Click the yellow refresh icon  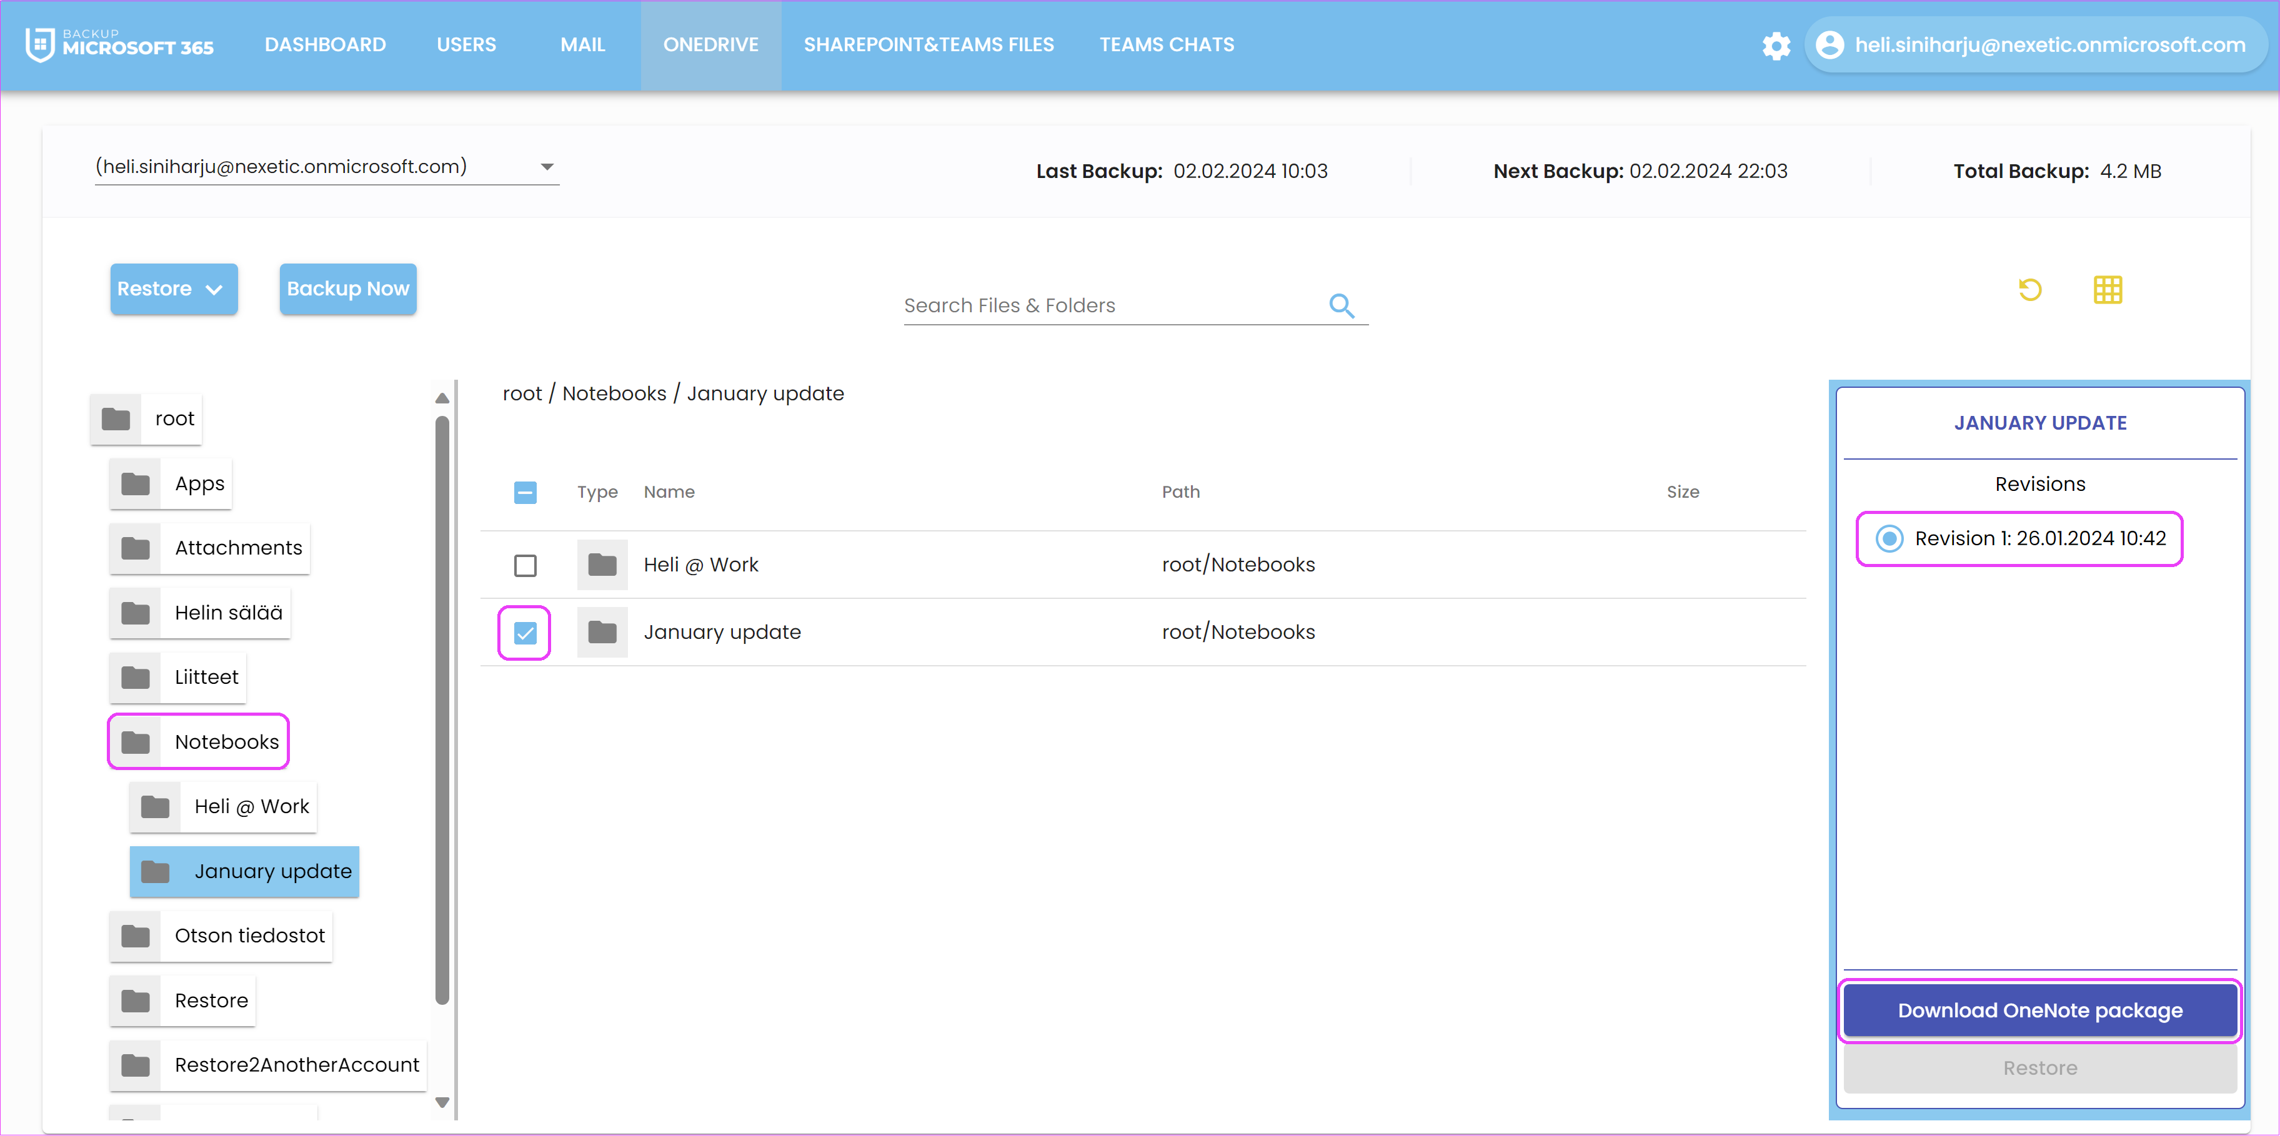coord(2029,289)
